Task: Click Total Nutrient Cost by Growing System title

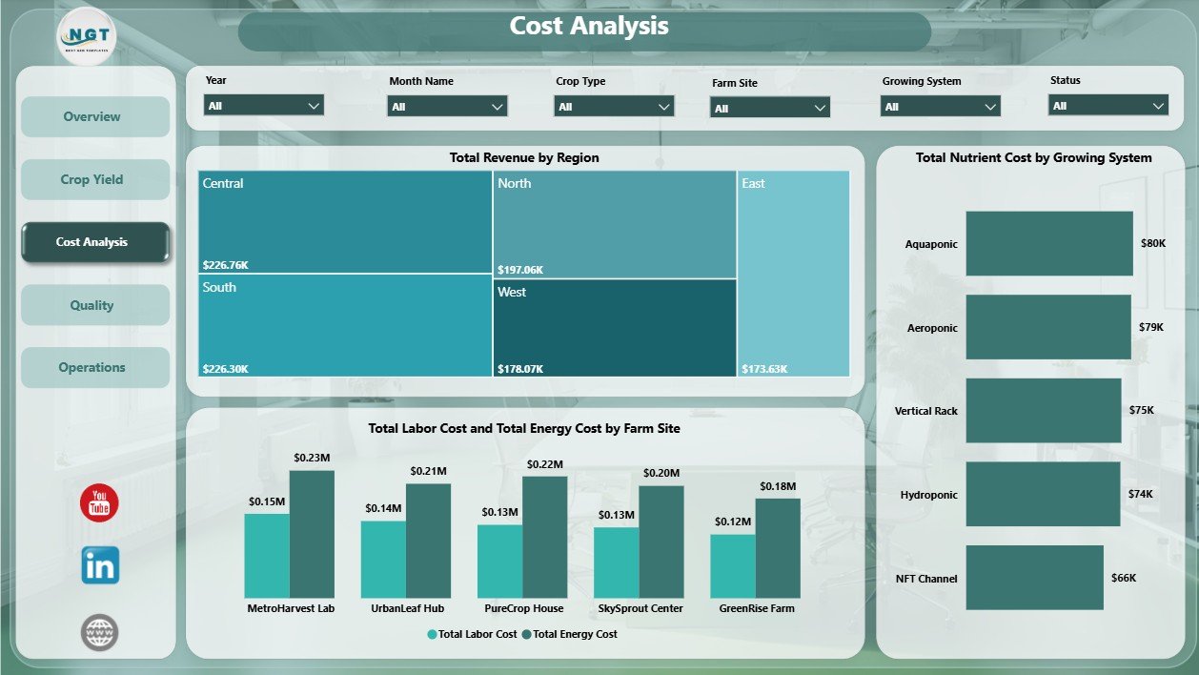Action: click(1033, 158)
